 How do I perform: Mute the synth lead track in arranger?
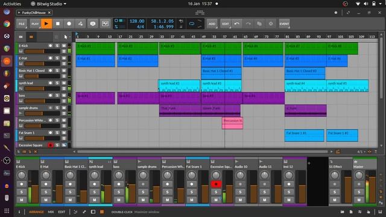64,83
